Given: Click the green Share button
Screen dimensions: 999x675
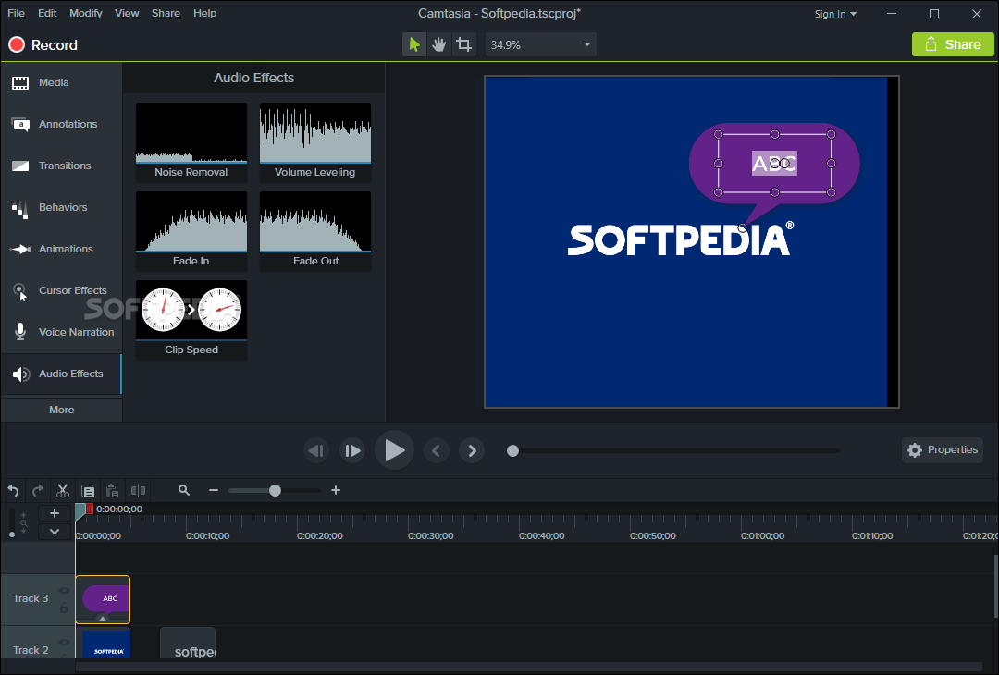Looking at the screenshot, I should click(953, 44).
